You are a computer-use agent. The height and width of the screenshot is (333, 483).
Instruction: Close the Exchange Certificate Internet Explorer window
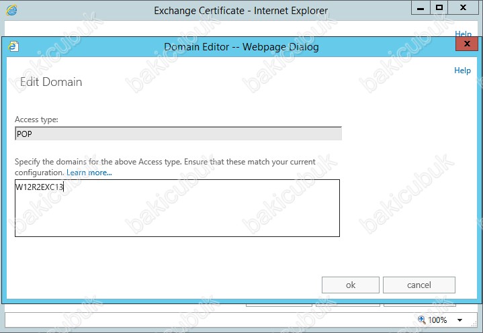tap(463, 7)
